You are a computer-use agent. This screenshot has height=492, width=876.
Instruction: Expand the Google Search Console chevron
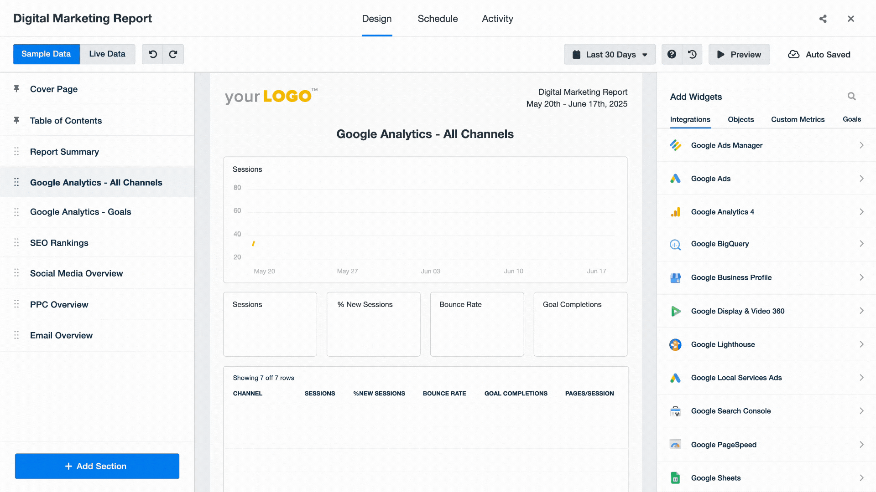(861, 411)
